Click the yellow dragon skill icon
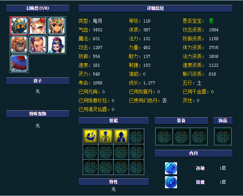243x196 pixels. click(91, 136)
